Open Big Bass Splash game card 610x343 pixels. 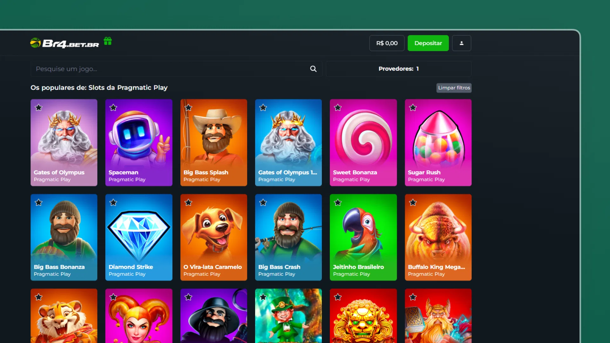pos(213,143)
